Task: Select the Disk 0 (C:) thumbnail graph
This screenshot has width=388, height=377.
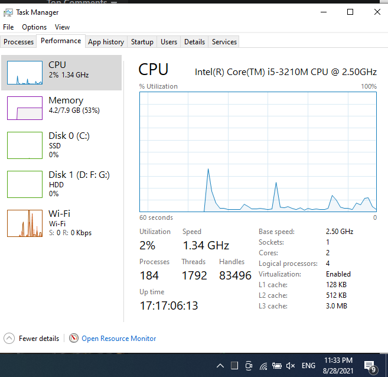Action: pyautogui.click(x=25, y=145)
